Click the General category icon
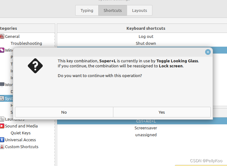The image size is (227, 166). click(2, 36)
